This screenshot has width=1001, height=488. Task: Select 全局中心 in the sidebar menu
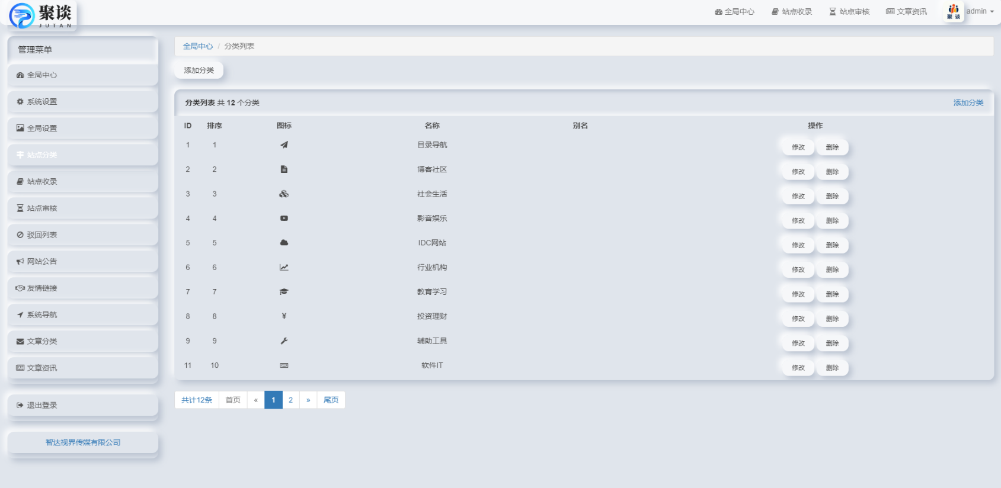click(x=83, y=75)
